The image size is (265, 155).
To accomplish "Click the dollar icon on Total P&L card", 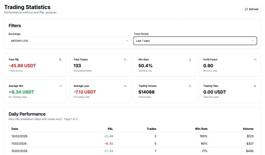I will [x=60, y=59].
